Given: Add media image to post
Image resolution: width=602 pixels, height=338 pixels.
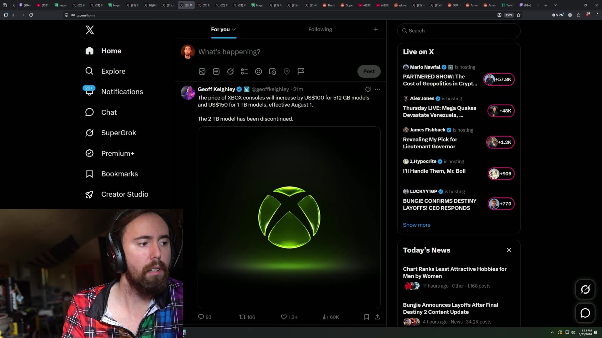Looking at the screenshot, I should [202, 72].
